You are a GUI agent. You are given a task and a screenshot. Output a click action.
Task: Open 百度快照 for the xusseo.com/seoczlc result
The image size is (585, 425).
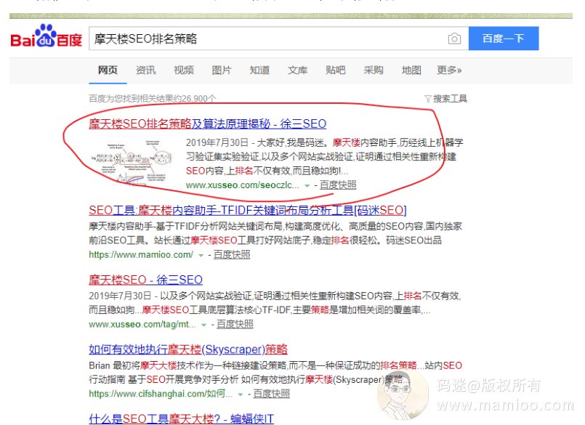pos(338,185)
